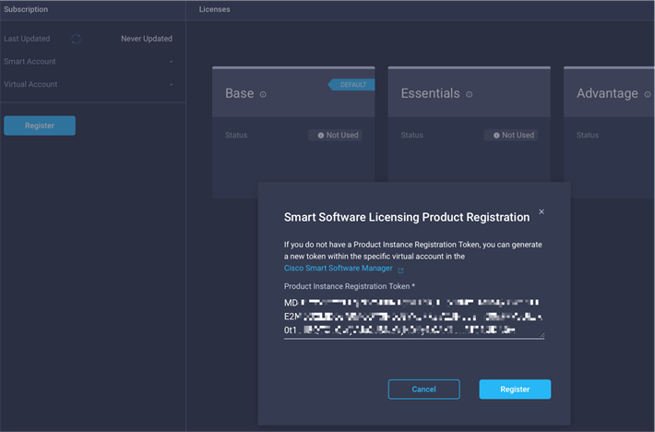The height and width of the screenshot is (432, 655).
Task: Click the Subscription panel header
Action: [26, 9]
